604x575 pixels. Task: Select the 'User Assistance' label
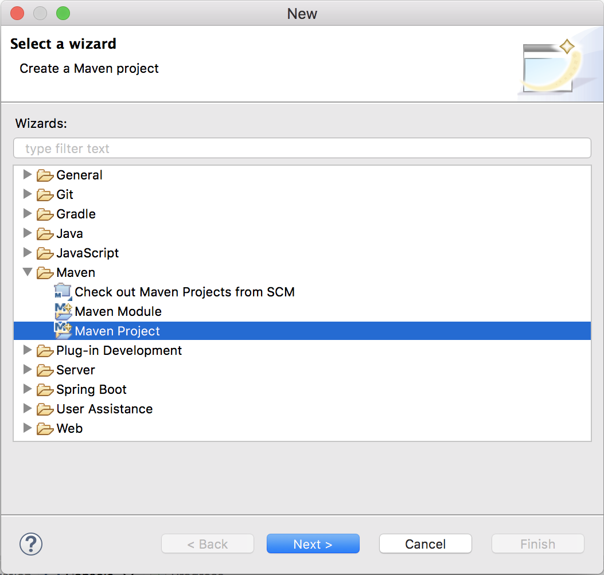104,409
